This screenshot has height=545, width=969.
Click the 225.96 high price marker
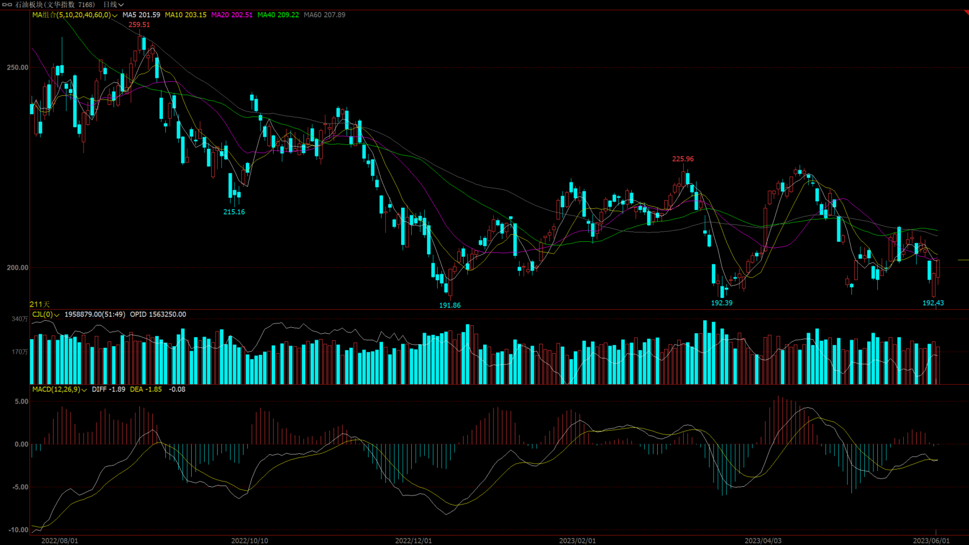(683, 159)
